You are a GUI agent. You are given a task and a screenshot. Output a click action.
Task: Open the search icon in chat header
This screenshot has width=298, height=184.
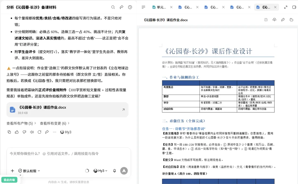(x=113, y=7)
